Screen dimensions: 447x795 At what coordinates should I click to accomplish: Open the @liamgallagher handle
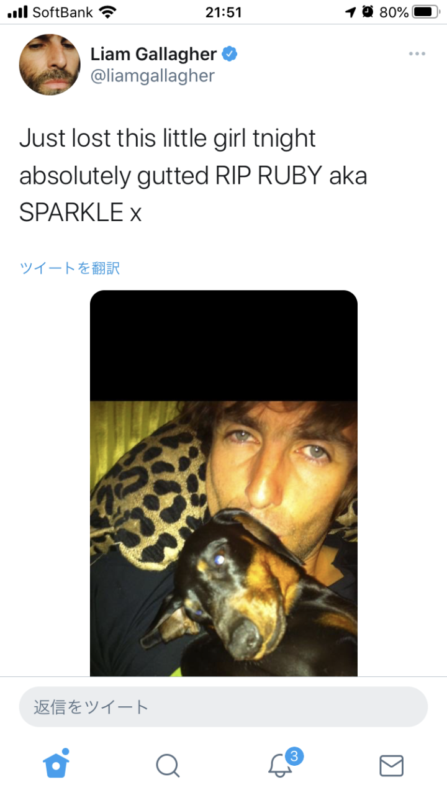[153, 76]
